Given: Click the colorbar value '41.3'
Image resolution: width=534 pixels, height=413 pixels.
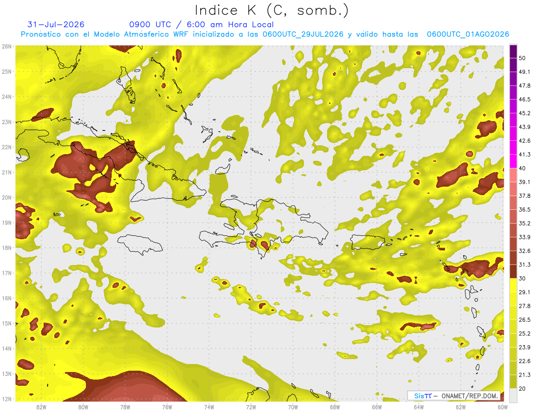Looking at the screenshot, I should tap(525, 155).
